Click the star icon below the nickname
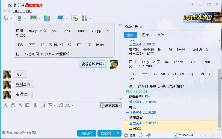 point(4,11)
